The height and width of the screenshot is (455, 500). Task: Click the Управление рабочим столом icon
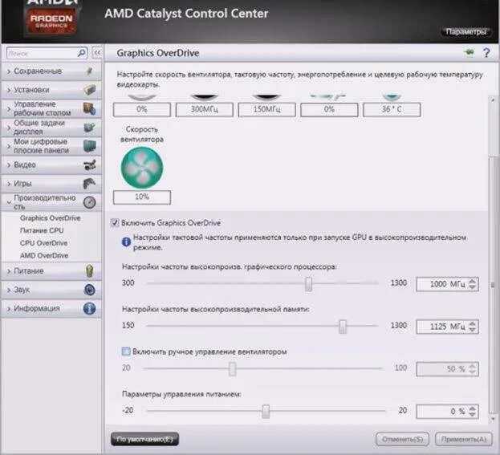90,108
